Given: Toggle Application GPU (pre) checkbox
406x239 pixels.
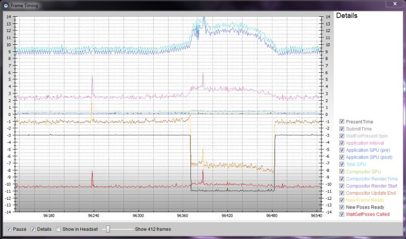Looking at the screenshot, I should tap(342, 150).
